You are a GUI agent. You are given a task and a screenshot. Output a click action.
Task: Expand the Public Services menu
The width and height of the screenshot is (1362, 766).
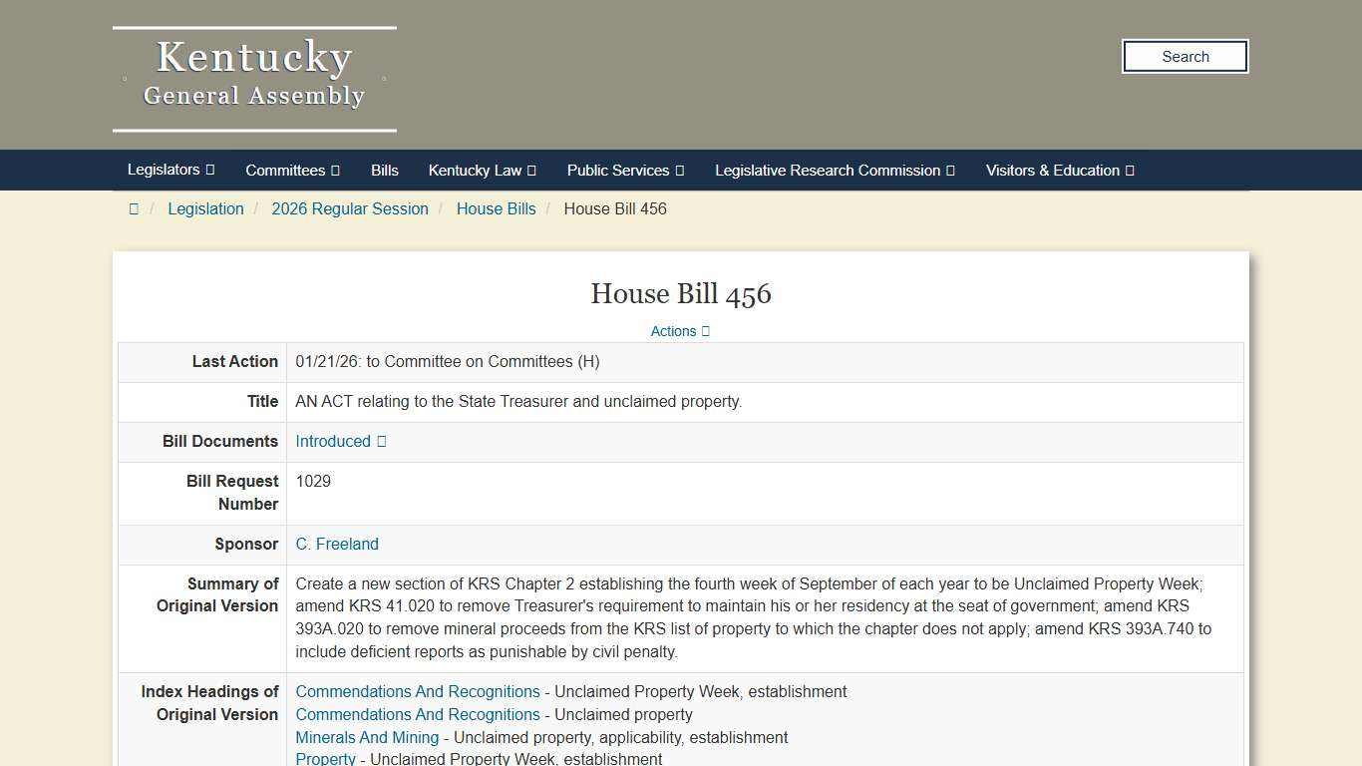625,171
